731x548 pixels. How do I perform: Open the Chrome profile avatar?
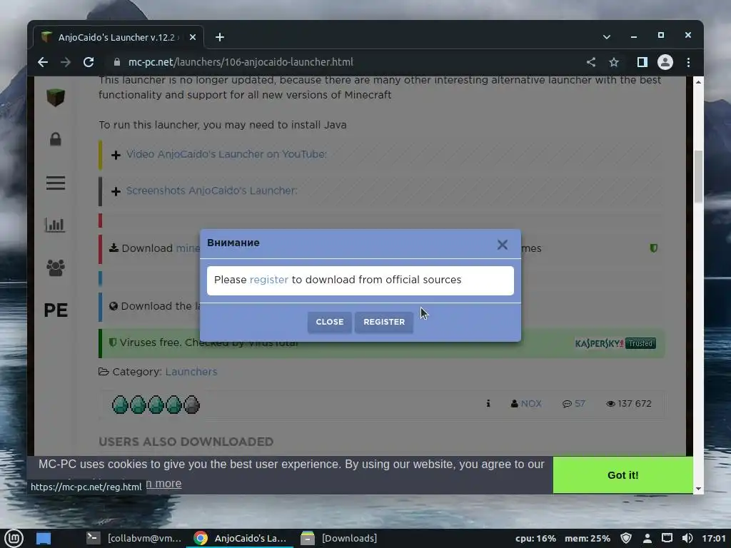665,62
